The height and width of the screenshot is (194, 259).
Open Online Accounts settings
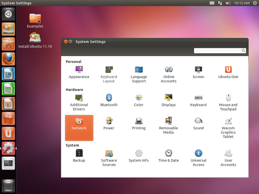[x=169, y=74]
